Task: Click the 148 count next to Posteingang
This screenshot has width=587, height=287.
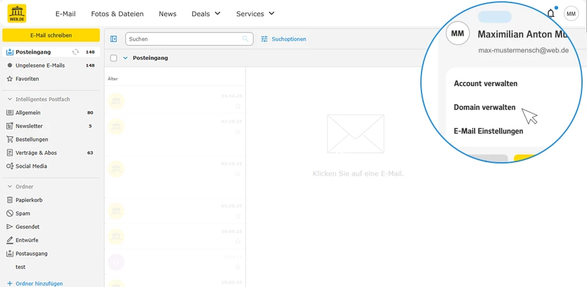Action: pyautogui.click(x=90, y=52)
